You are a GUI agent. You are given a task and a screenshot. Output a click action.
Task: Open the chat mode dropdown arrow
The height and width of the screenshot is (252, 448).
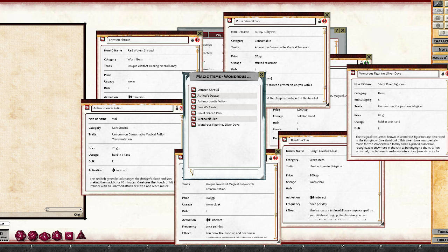pyautogui.click(x=80, y=210)
